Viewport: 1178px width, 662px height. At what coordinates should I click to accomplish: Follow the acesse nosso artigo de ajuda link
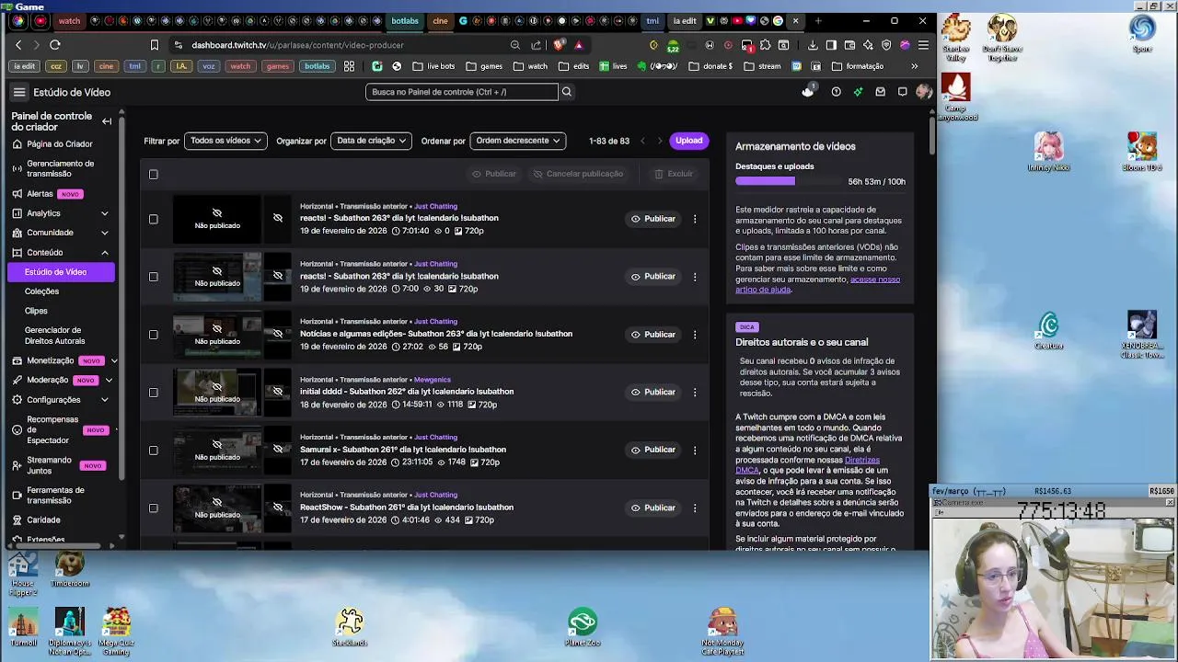817,284
